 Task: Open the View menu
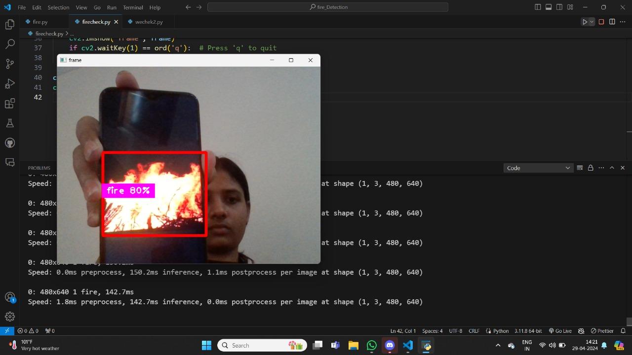(x=81, y=7)
